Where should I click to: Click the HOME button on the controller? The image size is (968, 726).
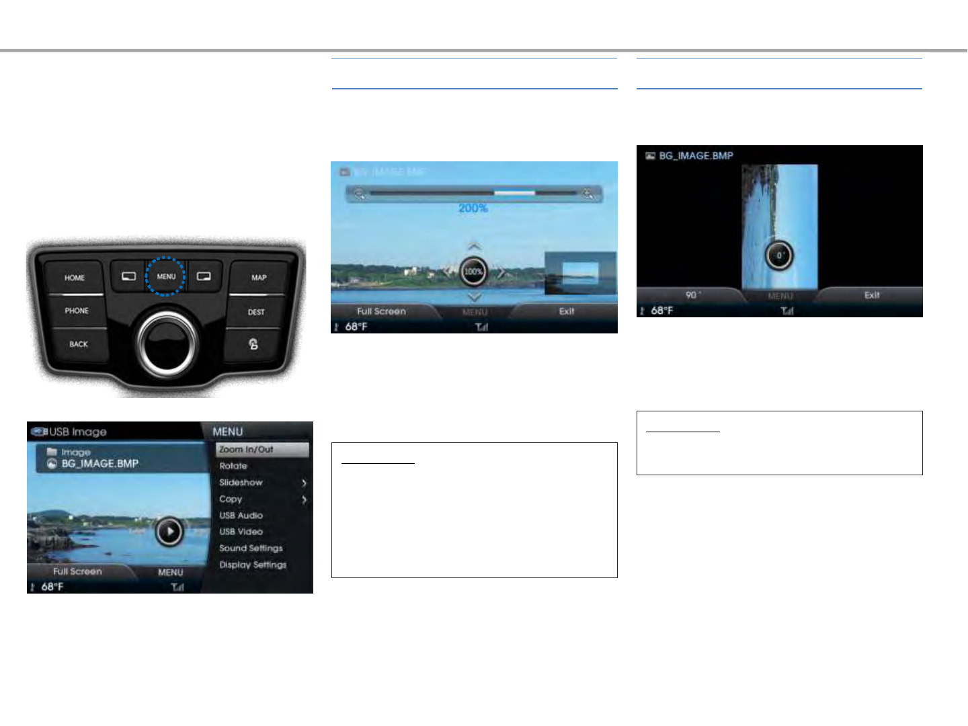click(x=75, y=278)
